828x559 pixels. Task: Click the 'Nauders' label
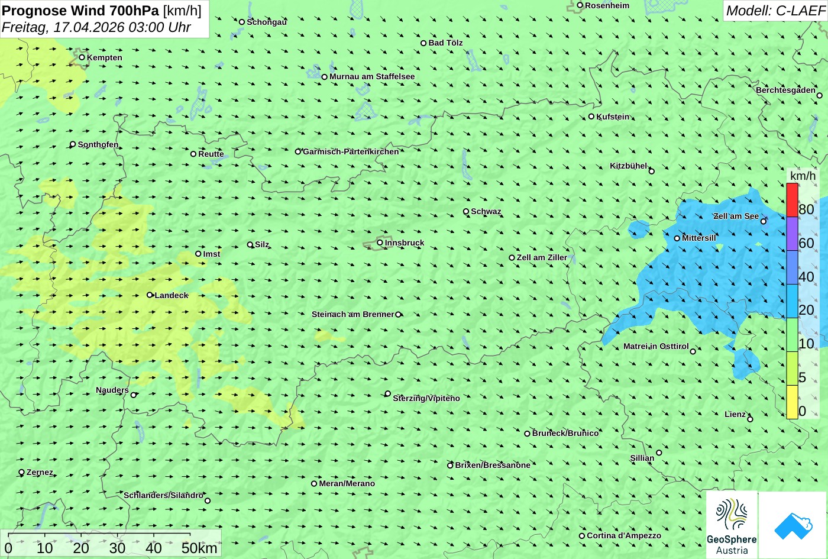[x=112, y=390]
